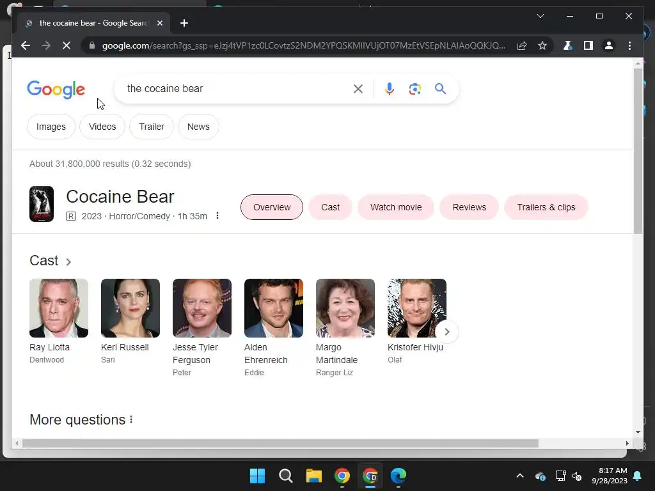Open Kristofer Hivju's photo
The height and width of the screenshot is (491, 655).
[x=417, y=308]
